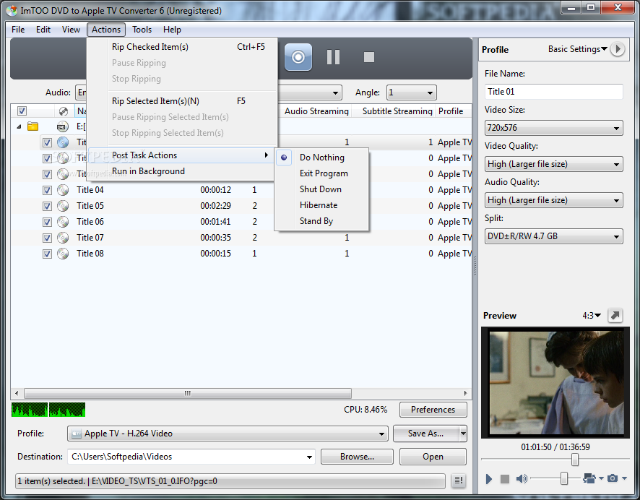This screenshot has width=640, height=500.
Task: Click the Open button
Action: [x=433, y=457]
